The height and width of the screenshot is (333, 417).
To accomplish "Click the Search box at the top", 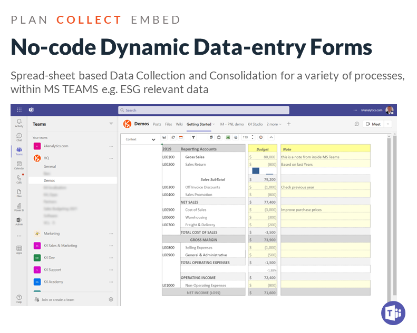I will 203,110.
